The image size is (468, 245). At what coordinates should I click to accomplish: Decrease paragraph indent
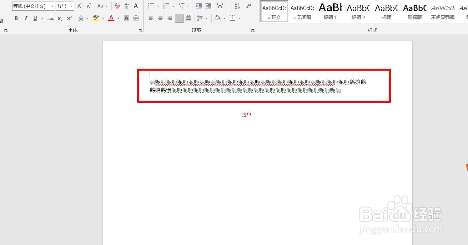(x=199, y=6)
